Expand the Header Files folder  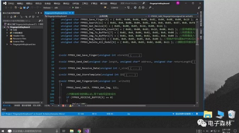point(7,36)
